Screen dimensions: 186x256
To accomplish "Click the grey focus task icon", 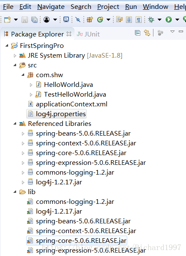I will [x=160, y=33].
